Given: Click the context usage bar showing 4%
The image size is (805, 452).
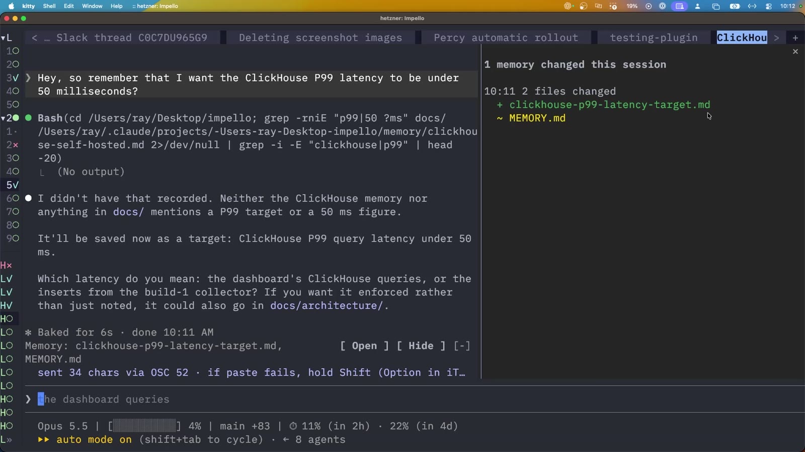Looking at the screenshot, I should [x=144, y=426].
